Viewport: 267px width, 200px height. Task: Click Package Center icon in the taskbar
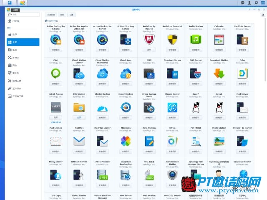(23, 3)
